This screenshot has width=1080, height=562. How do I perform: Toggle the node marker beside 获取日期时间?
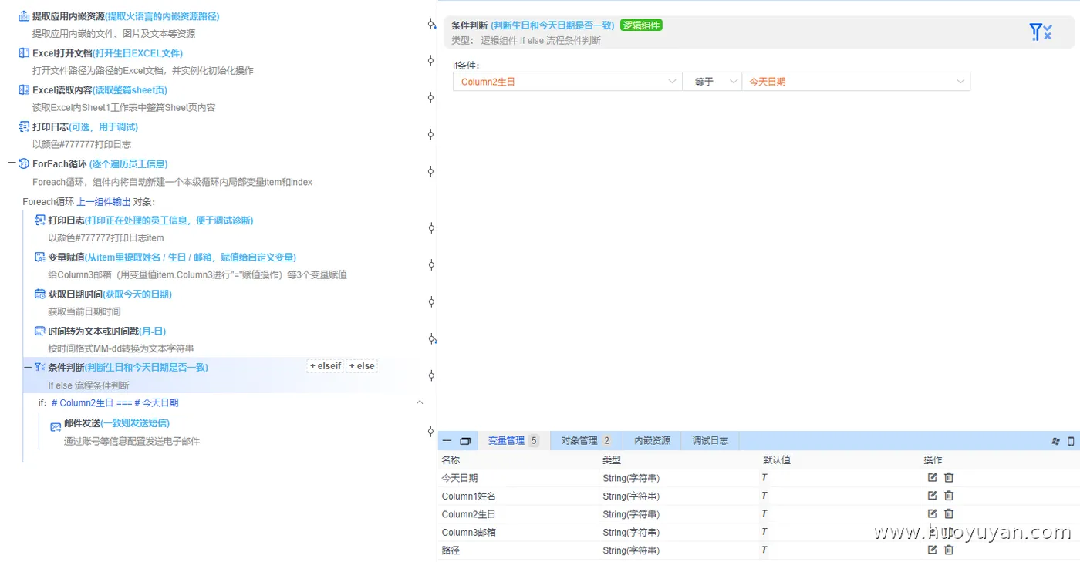(x=431, y=301)
